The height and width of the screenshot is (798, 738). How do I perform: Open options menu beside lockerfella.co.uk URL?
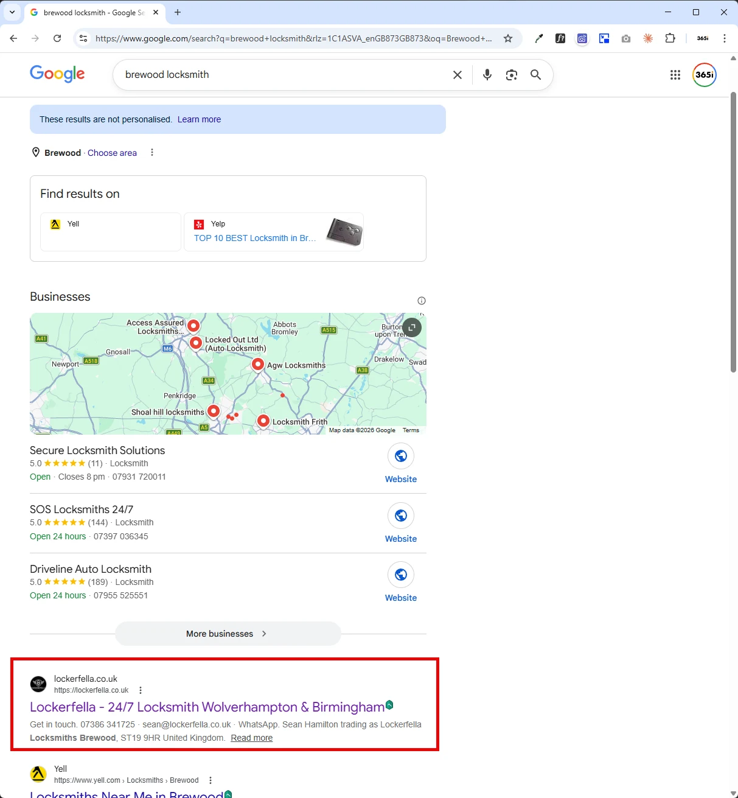(x=141, y=690)
